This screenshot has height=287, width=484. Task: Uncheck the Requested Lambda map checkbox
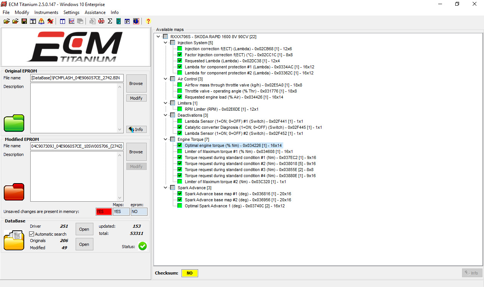(180, 61)
